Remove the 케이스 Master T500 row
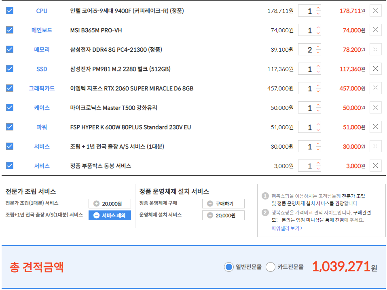The width and height of the screenshot is (387, 290). tap(375, 107)
